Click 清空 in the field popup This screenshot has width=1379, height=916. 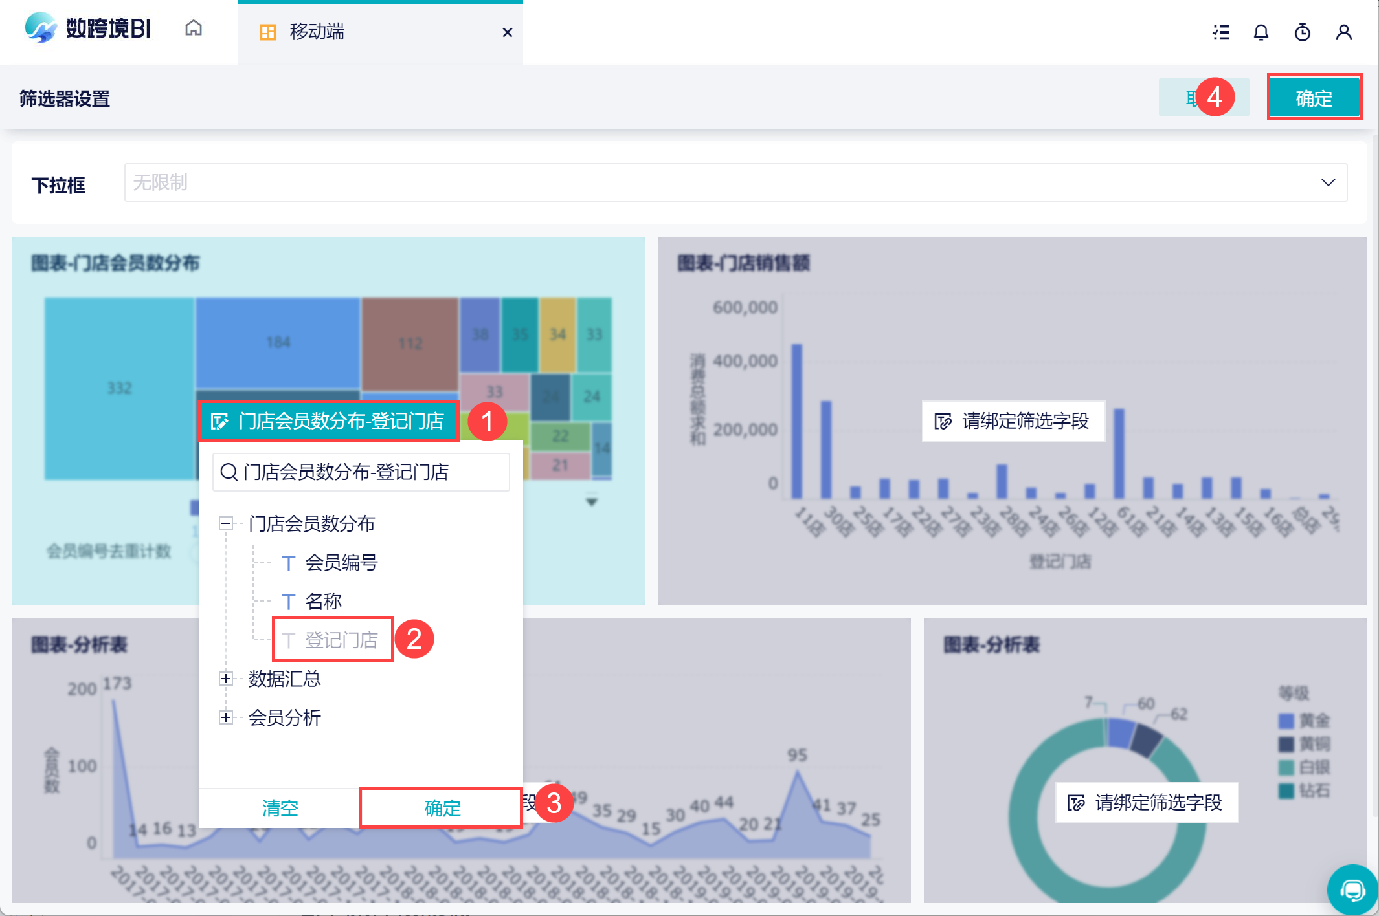coord(280,808)
